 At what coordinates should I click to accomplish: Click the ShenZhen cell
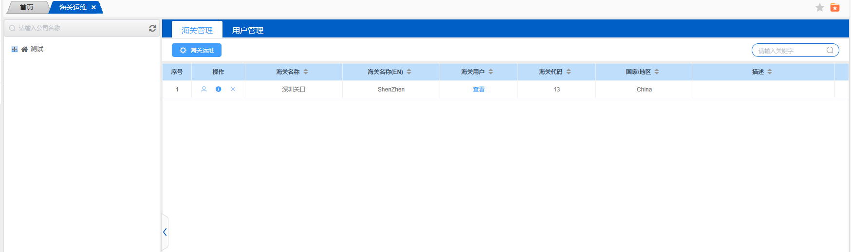coord(391,90)
